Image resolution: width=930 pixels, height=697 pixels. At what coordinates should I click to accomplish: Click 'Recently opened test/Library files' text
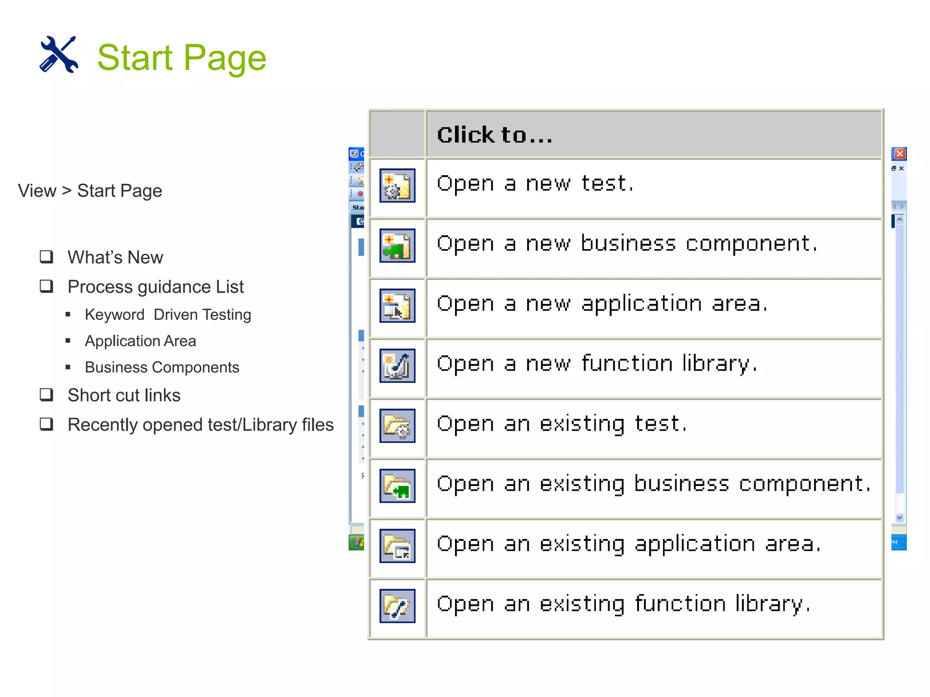click(201, 425)
